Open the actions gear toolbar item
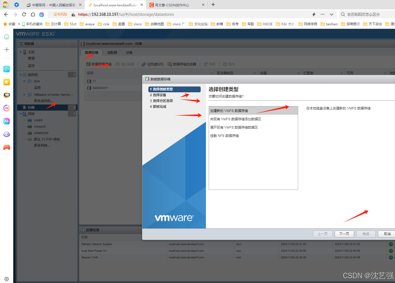This screenshot has height=283, width=395. click(x=229, y=64)
